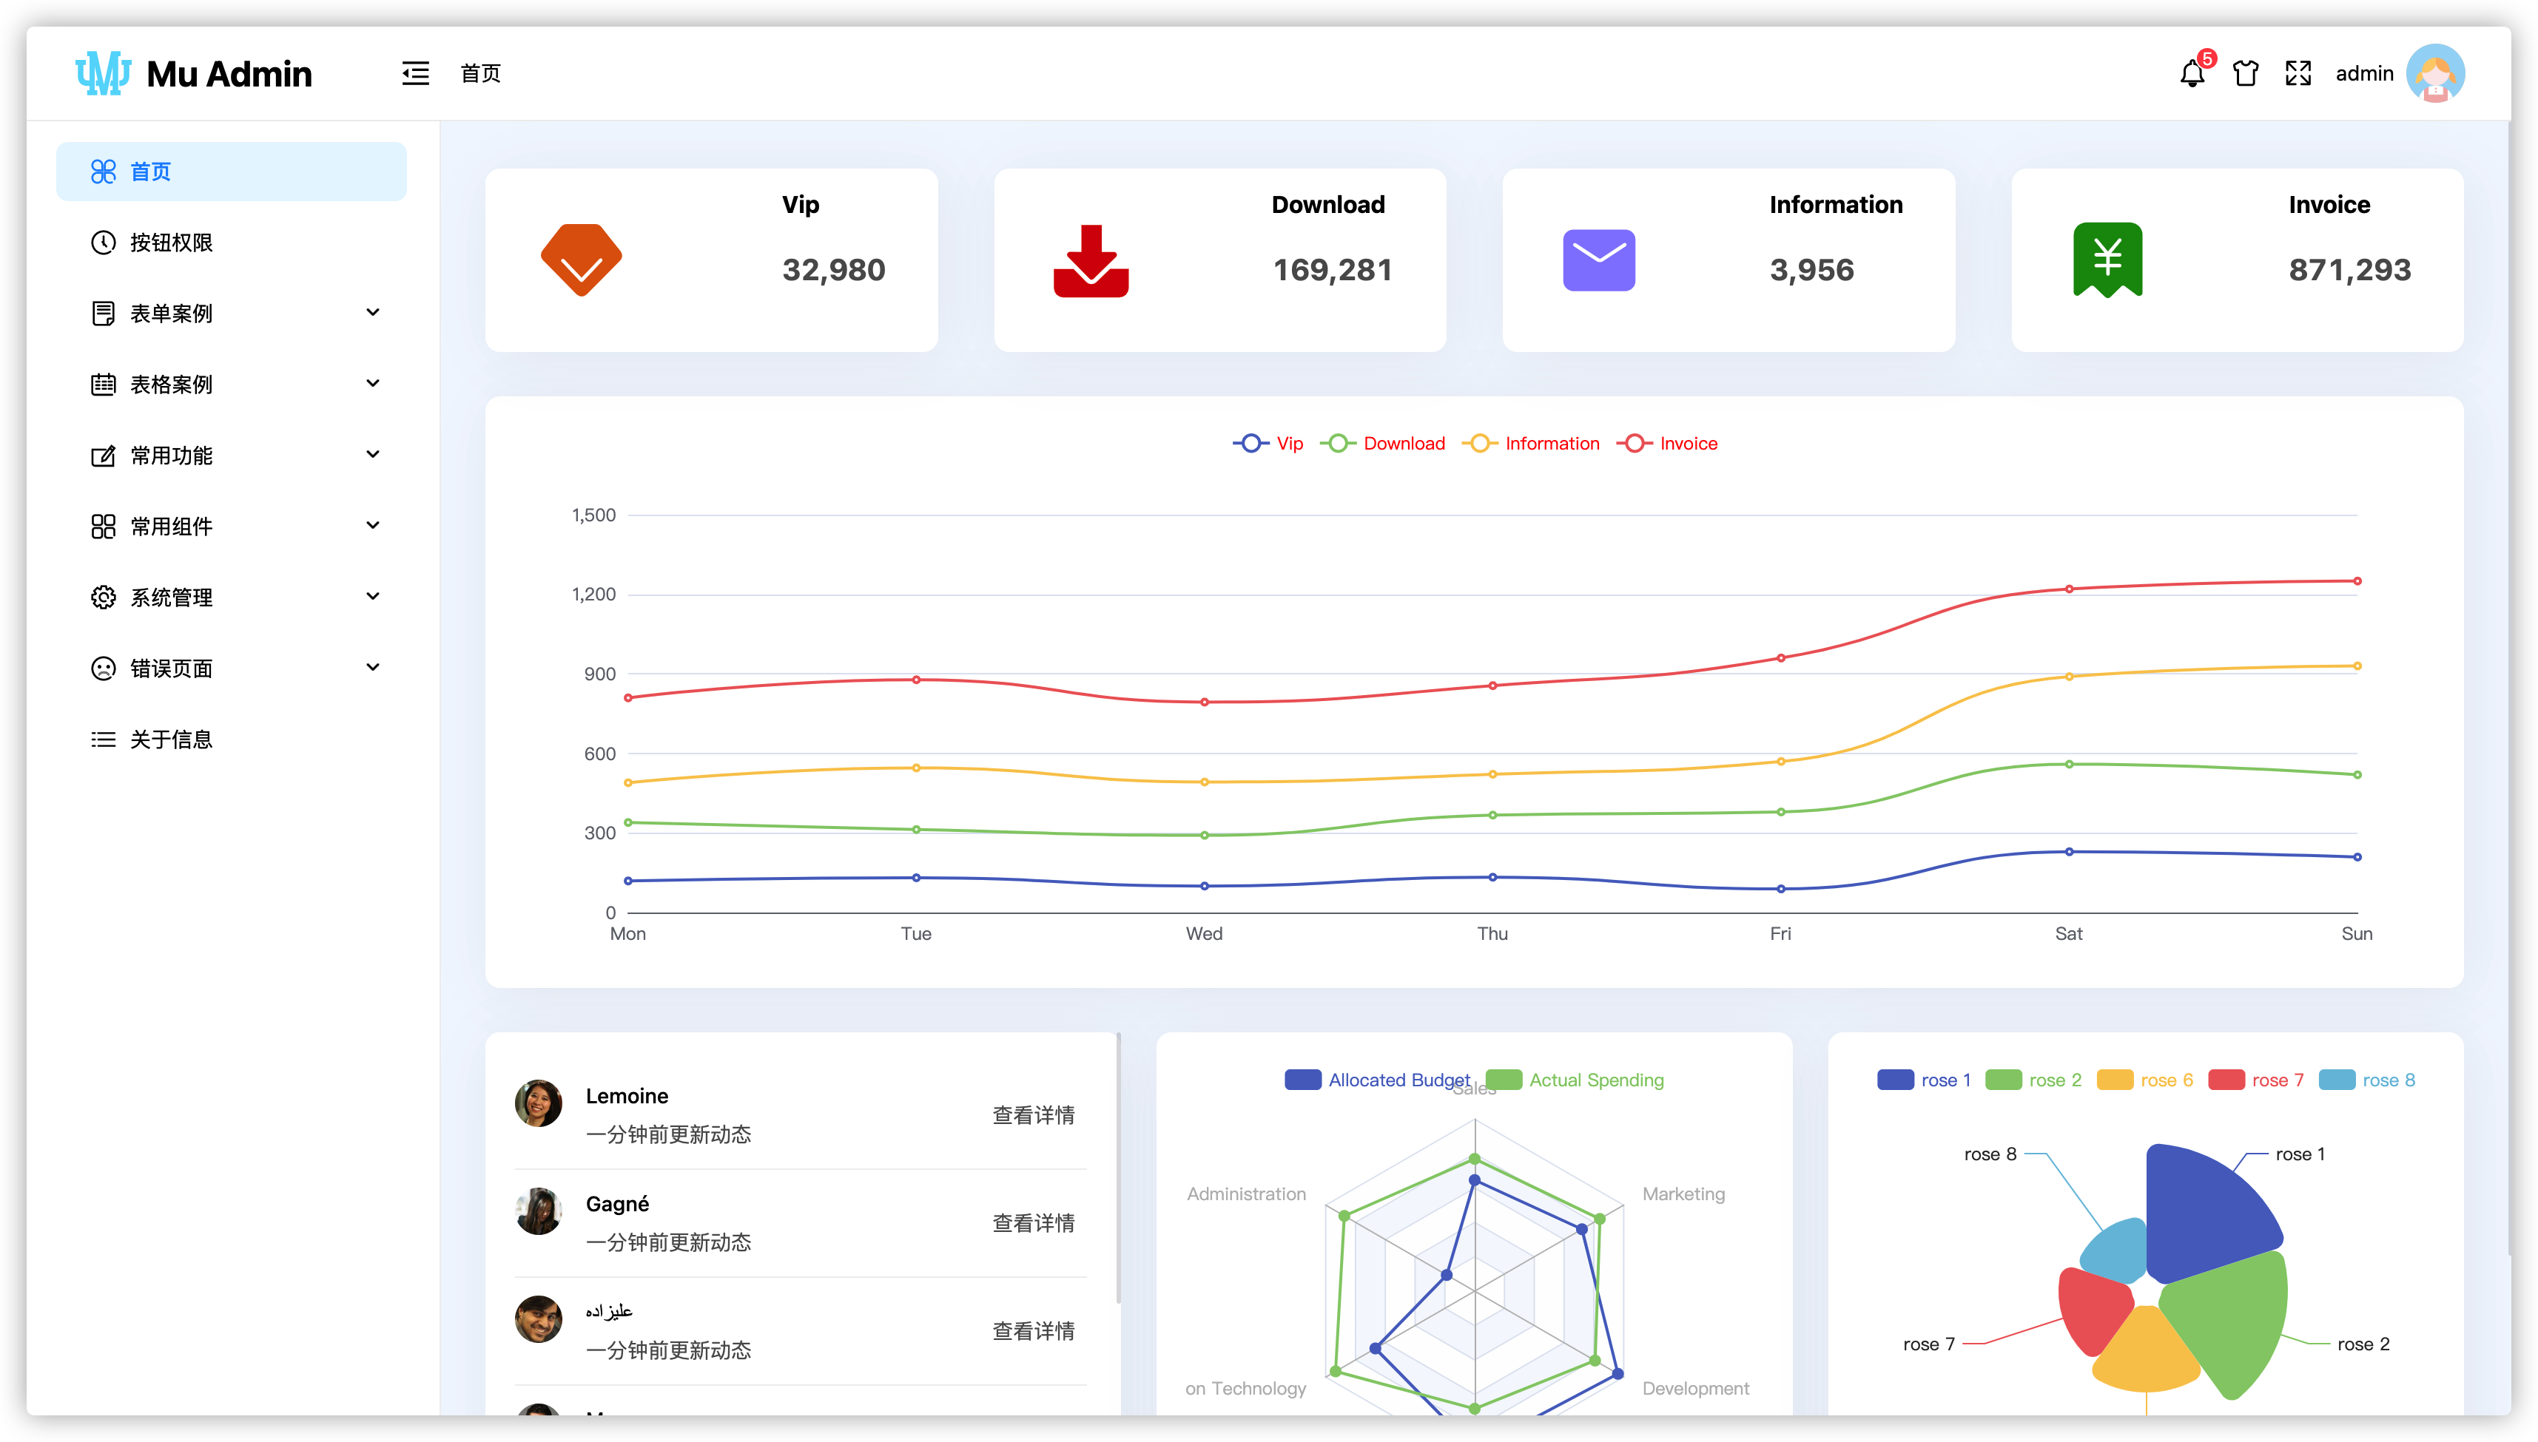Toggle the rose 6 legend swatch

(2115, 1080)
